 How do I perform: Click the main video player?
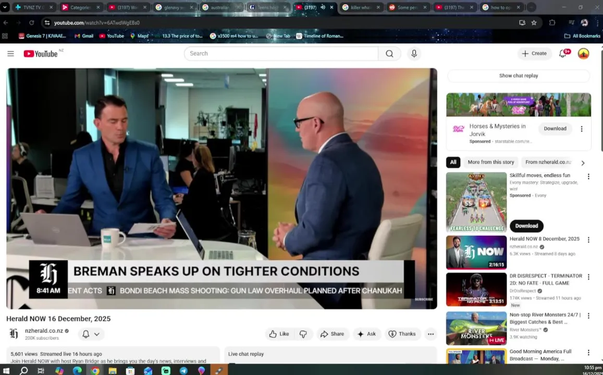click(x=221, y=189)
